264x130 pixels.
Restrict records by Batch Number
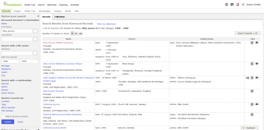point(8,108)
